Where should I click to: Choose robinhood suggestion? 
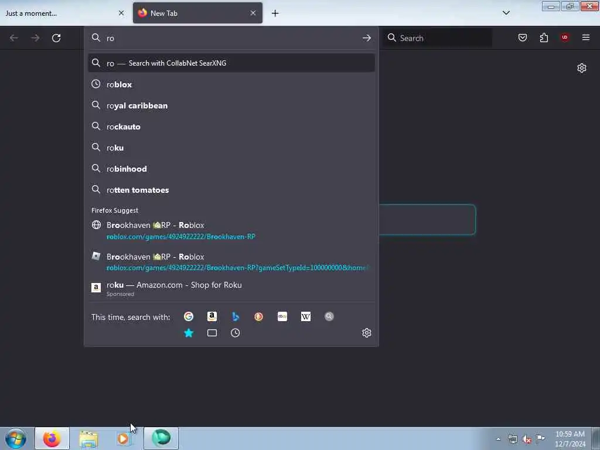click(x=231, y=169)
